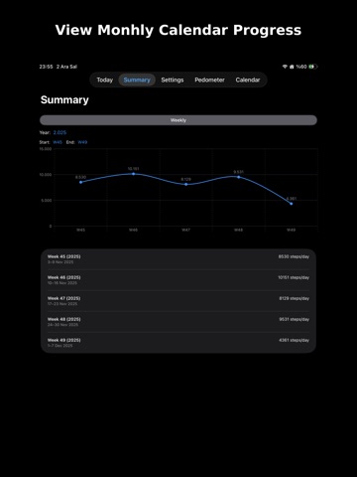Screen dimensions: 357x477
Task: Click the battery percentage %60 text
Action: (301, 67)
